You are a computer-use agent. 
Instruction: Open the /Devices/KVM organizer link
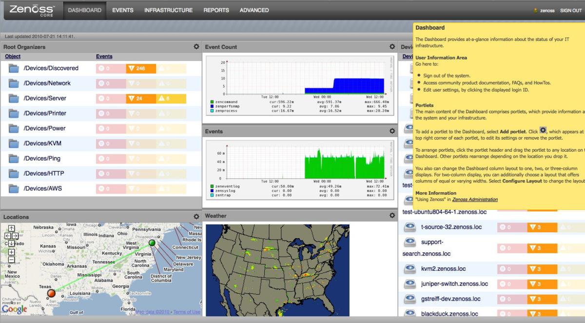tap(42, 143)
